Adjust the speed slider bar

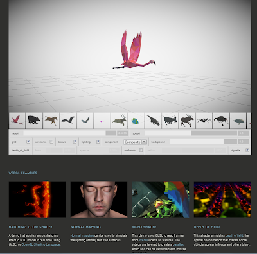(191, 133)
